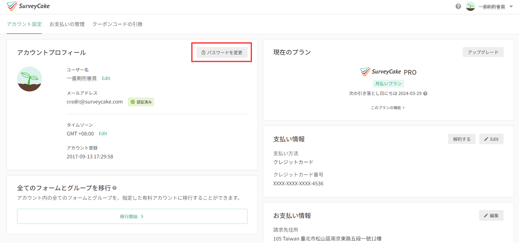The height and width of the screenshot is (243, 519).
Task: Select the 105 Taiwan billing address text
Action: coord(327,239)
